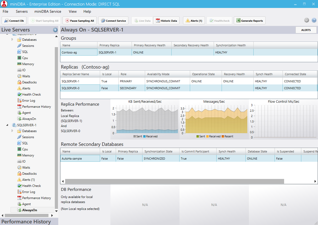The width and height of the screenshot is (318, 225).
Task: Select the Contoso-ag group row name cell
Action: click(x=79, y=52)
